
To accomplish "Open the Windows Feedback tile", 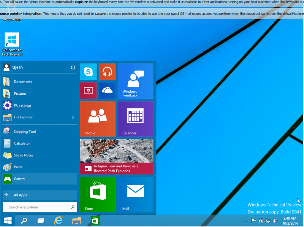I will click(x=135, y=81).
